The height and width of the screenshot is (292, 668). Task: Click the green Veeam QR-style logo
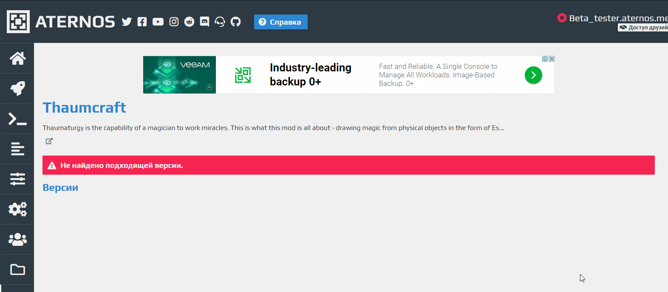point(243,75)
